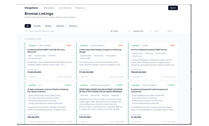Click Verified check badge on Salon card
Image resolution: width=209 pixels, height=126 pixels.
pos(119,85)
